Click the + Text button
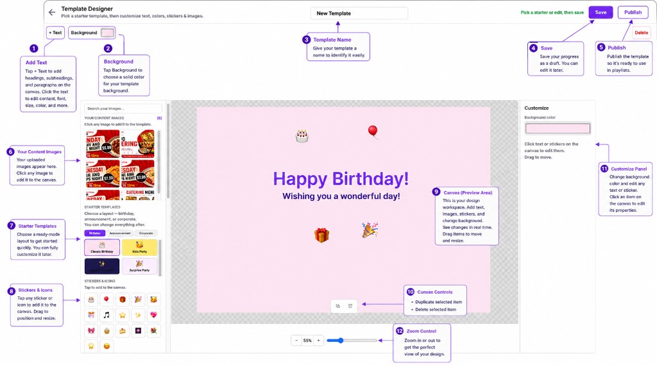This screenshot has width=657, height=365. (55, 33)
